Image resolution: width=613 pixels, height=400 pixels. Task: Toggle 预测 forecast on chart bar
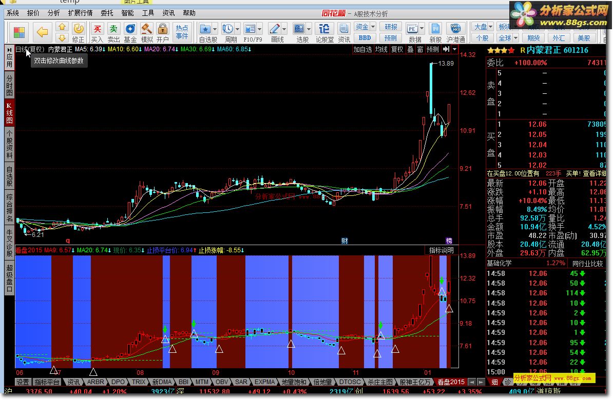(x=433, y=50)
